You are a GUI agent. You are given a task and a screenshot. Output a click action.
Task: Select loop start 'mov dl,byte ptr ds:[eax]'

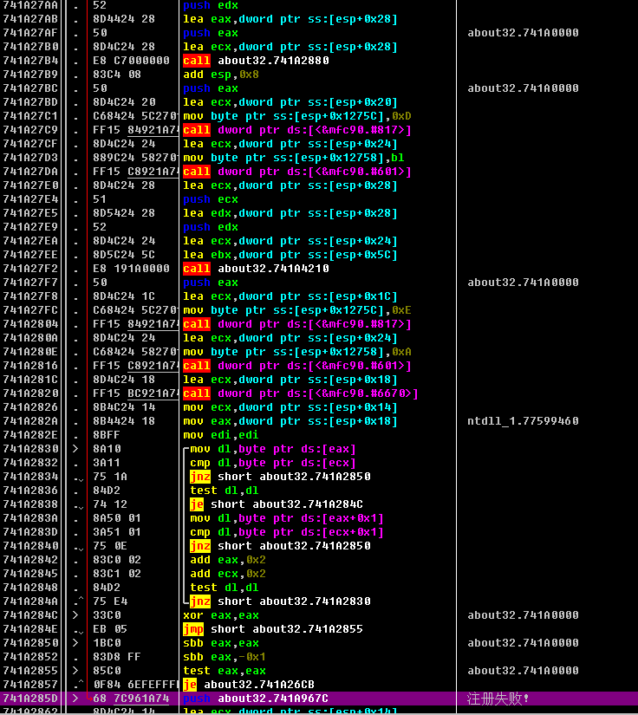[273, 449]
